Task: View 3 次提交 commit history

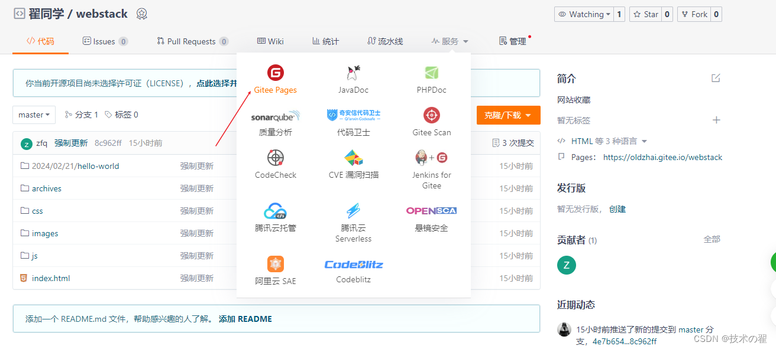Action: click(513, 143)
